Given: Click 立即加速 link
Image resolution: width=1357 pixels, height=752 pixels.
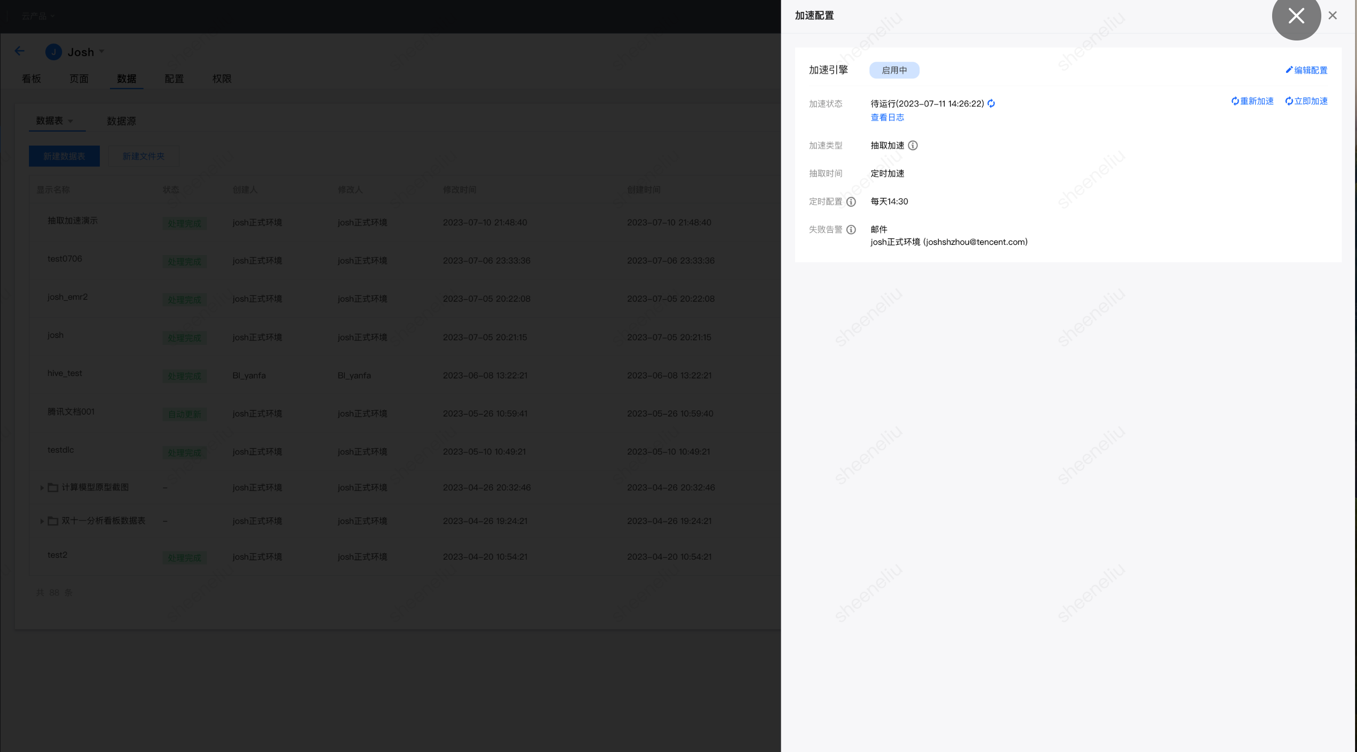Looking at the screenshot, I should (x=1306, y=101).
